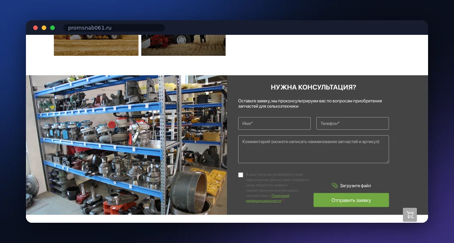Focus the Имя name field
This screenshot has height=243, width=454.
click(x=274, y=124)
